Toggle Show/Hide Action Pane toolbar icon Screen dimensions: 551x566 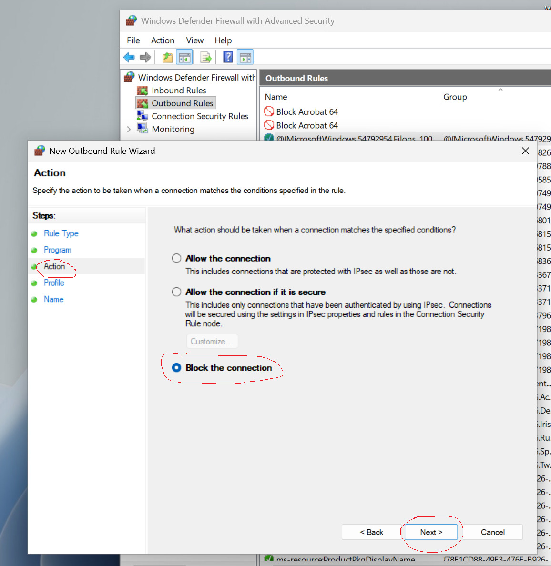point(245,57)
